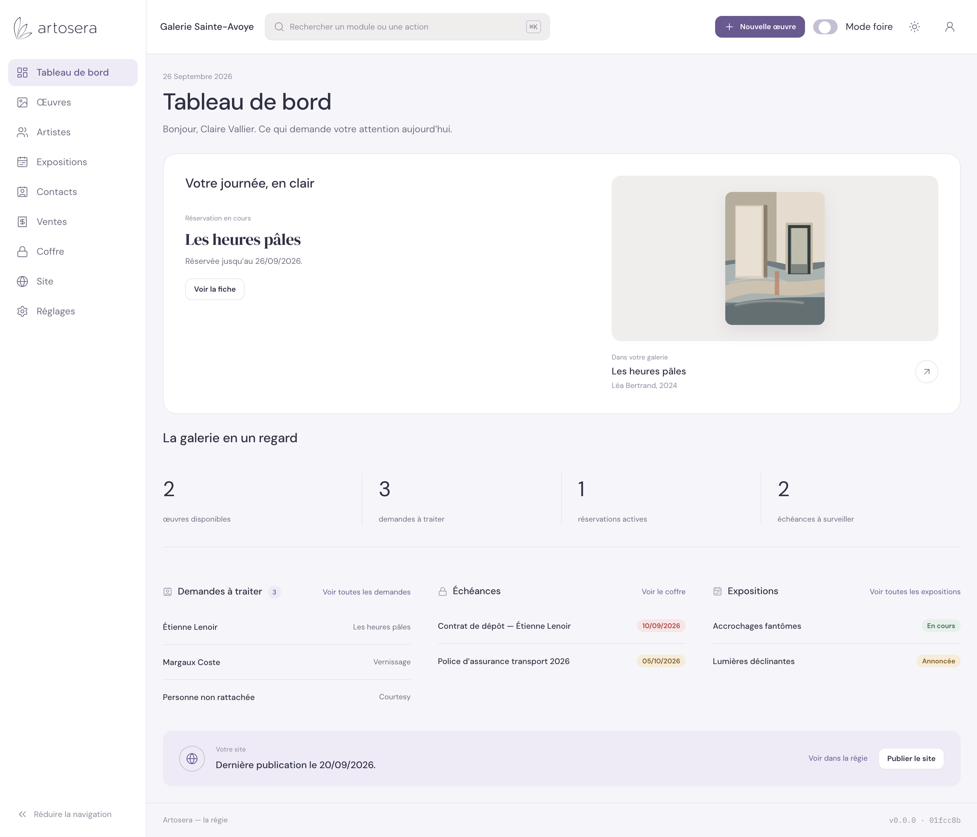Go to Site in sidebar
Viewport: 977px width, 837px height.
[x=73, y=281]
